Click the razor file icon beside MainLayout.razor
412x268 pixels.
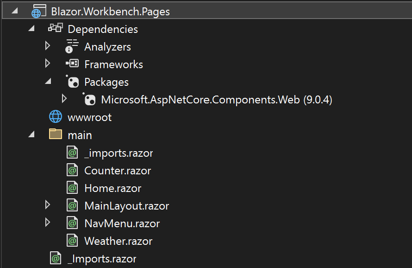coord(72,205)
